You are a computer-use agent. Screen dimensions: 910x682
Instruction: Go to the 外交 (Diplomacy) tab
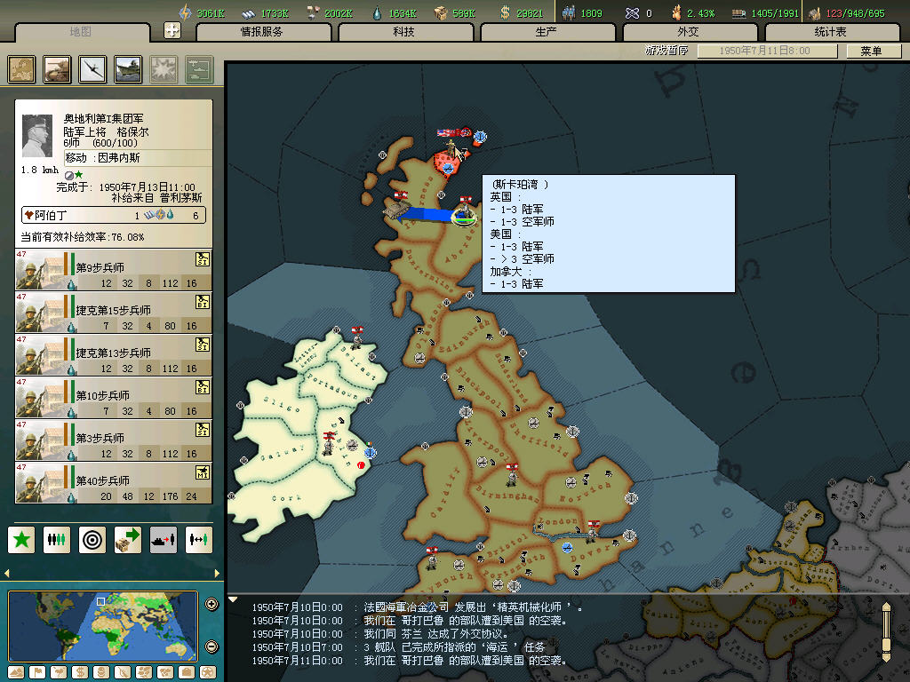[x=689, y=32]
